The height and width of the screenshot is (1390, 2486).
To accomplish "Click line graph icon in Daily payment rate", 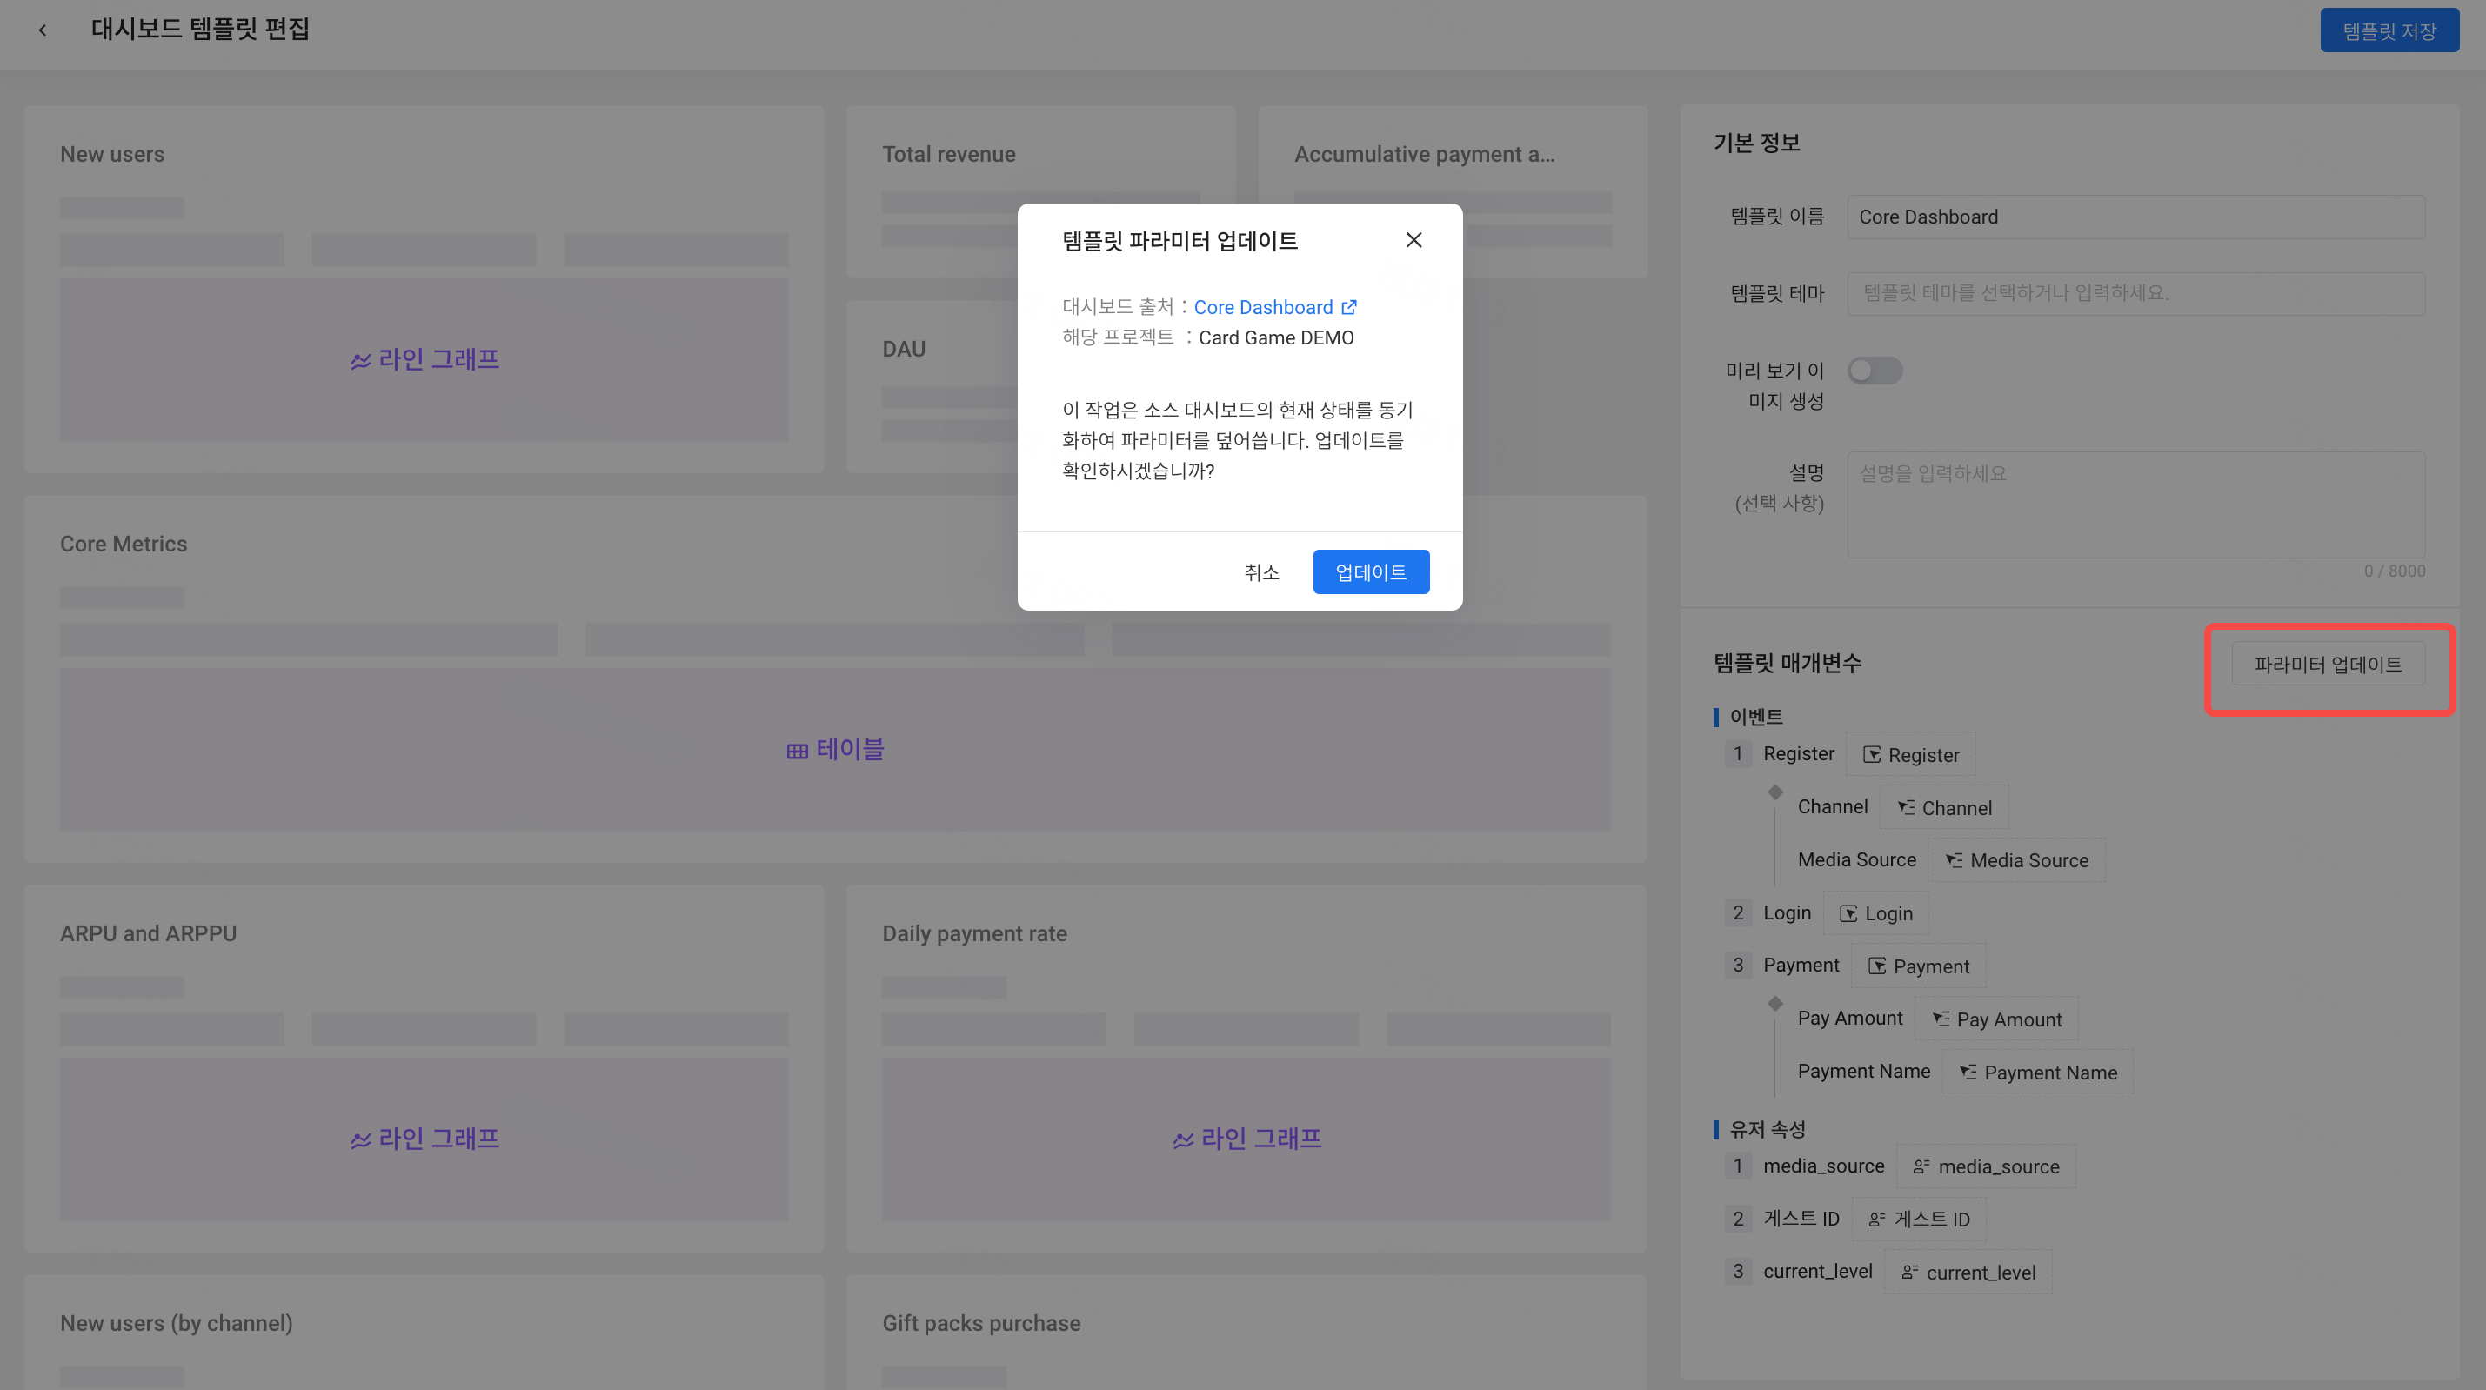I will pos(1183,1140).
